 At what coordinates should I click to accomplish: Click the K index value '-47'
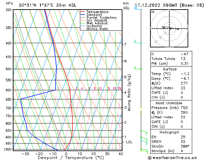(184, 54)
